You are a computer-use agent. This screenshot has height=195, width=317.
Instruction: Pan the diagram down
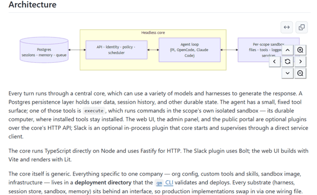click(287, 73)
